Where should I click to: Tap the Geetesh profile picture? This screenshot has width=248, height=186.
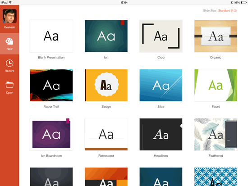click(x=9, y=16)
